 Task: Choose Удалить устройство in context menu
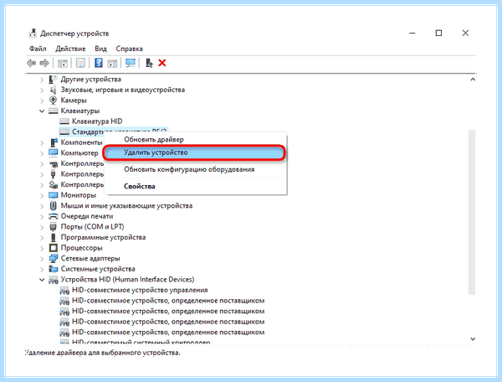pyautogui.click(x=194, y=152)
